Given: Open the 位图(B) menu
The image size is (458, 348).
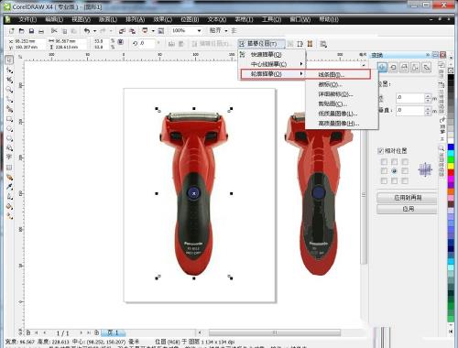Looking at the screenshot, I should [x=190, y=19].
